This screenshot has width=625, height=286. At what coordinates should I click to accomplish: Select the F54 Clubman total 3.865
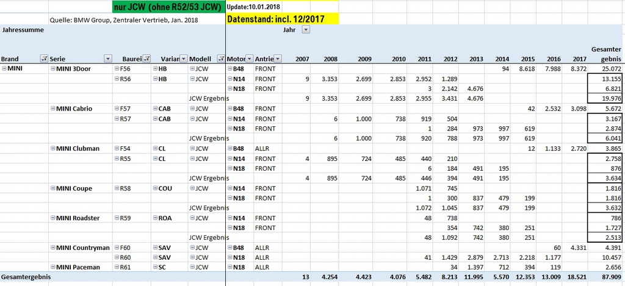click(613, 149)
